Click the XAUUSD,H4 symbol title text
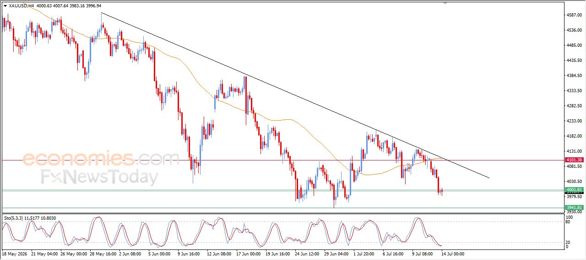The image size is (586, 260). 21,6
